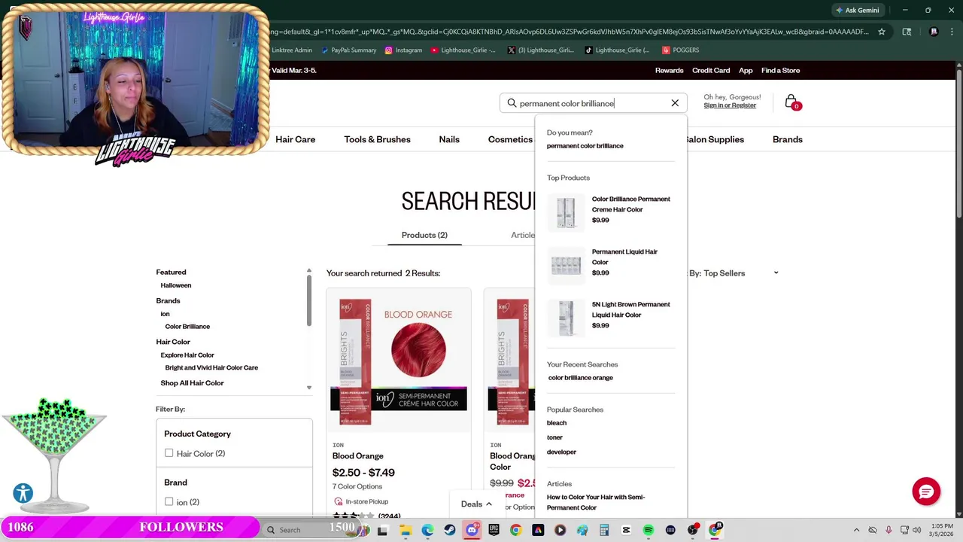This screenshot has height=542, width=963.
Task: Click Find a Store link
Action: point(780,70)
